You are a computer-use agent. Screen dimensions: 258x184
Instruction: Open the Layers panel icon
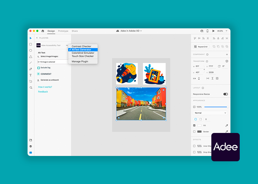pos(30,146)
